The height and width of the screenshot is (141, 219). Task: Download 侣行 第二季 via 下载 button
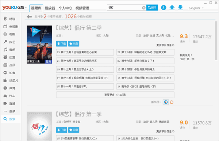pos(61,44)
